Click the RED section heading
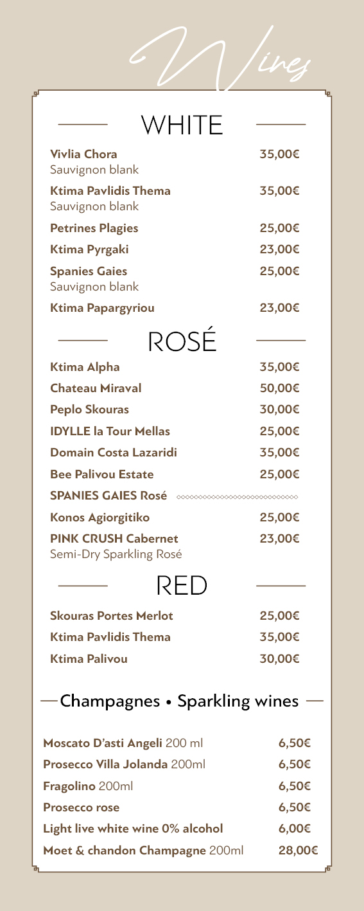Image resolution: width=364 pixels, height=911 pixels. coord(182,585)
